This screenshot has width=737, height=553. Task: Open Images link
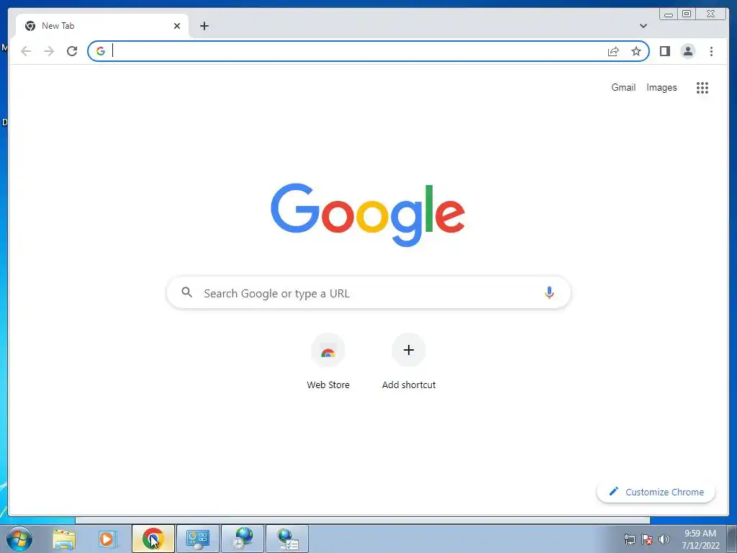(x=661, y=87)
